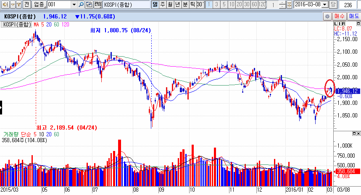Select the 틱 (tick) chart tab
The width and height of the screenshot is (361, 195).
coord(192,5)
